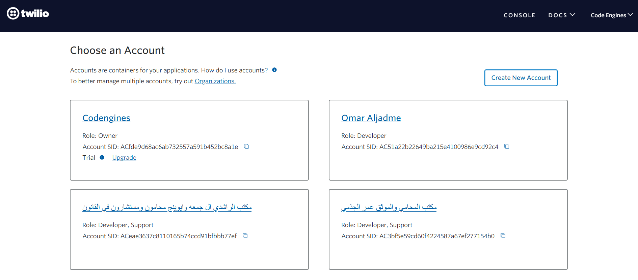The image size is (638, 280).
Task: Open the Code Engines user dropdown
Action: point(612,15)
